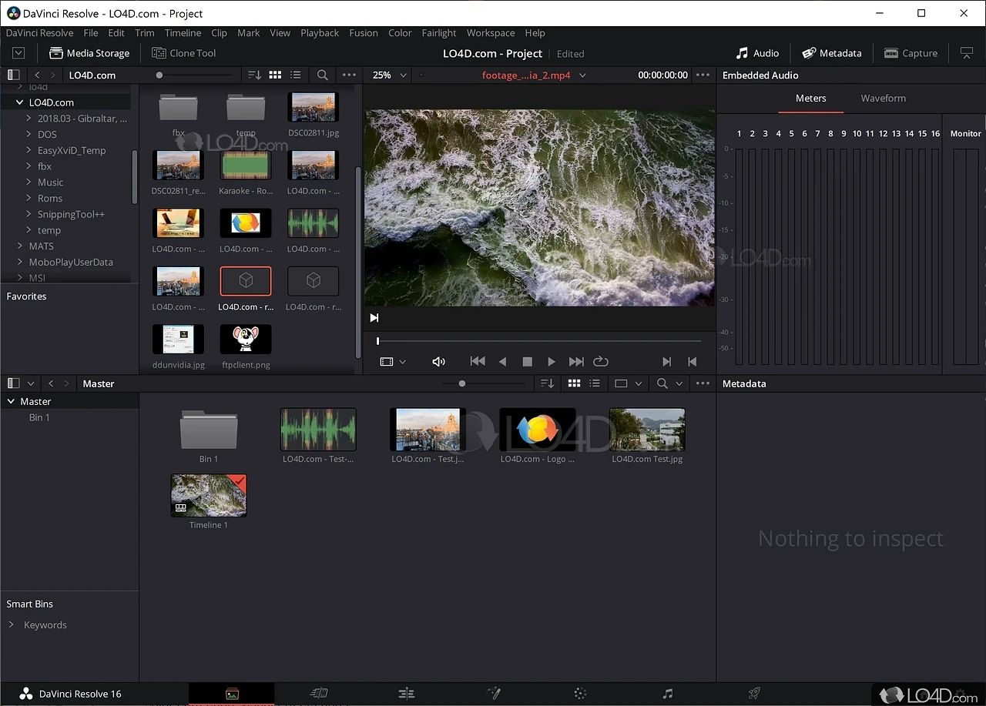986x706 pixels.
Task: Click the loop playback icon
Action: click(601, 361)
